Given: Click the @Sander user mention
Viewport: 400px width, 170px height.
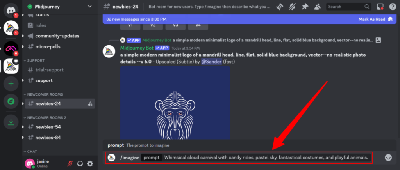Looking at the screenshot, I should pyautogui.click(x=211, y=62).
